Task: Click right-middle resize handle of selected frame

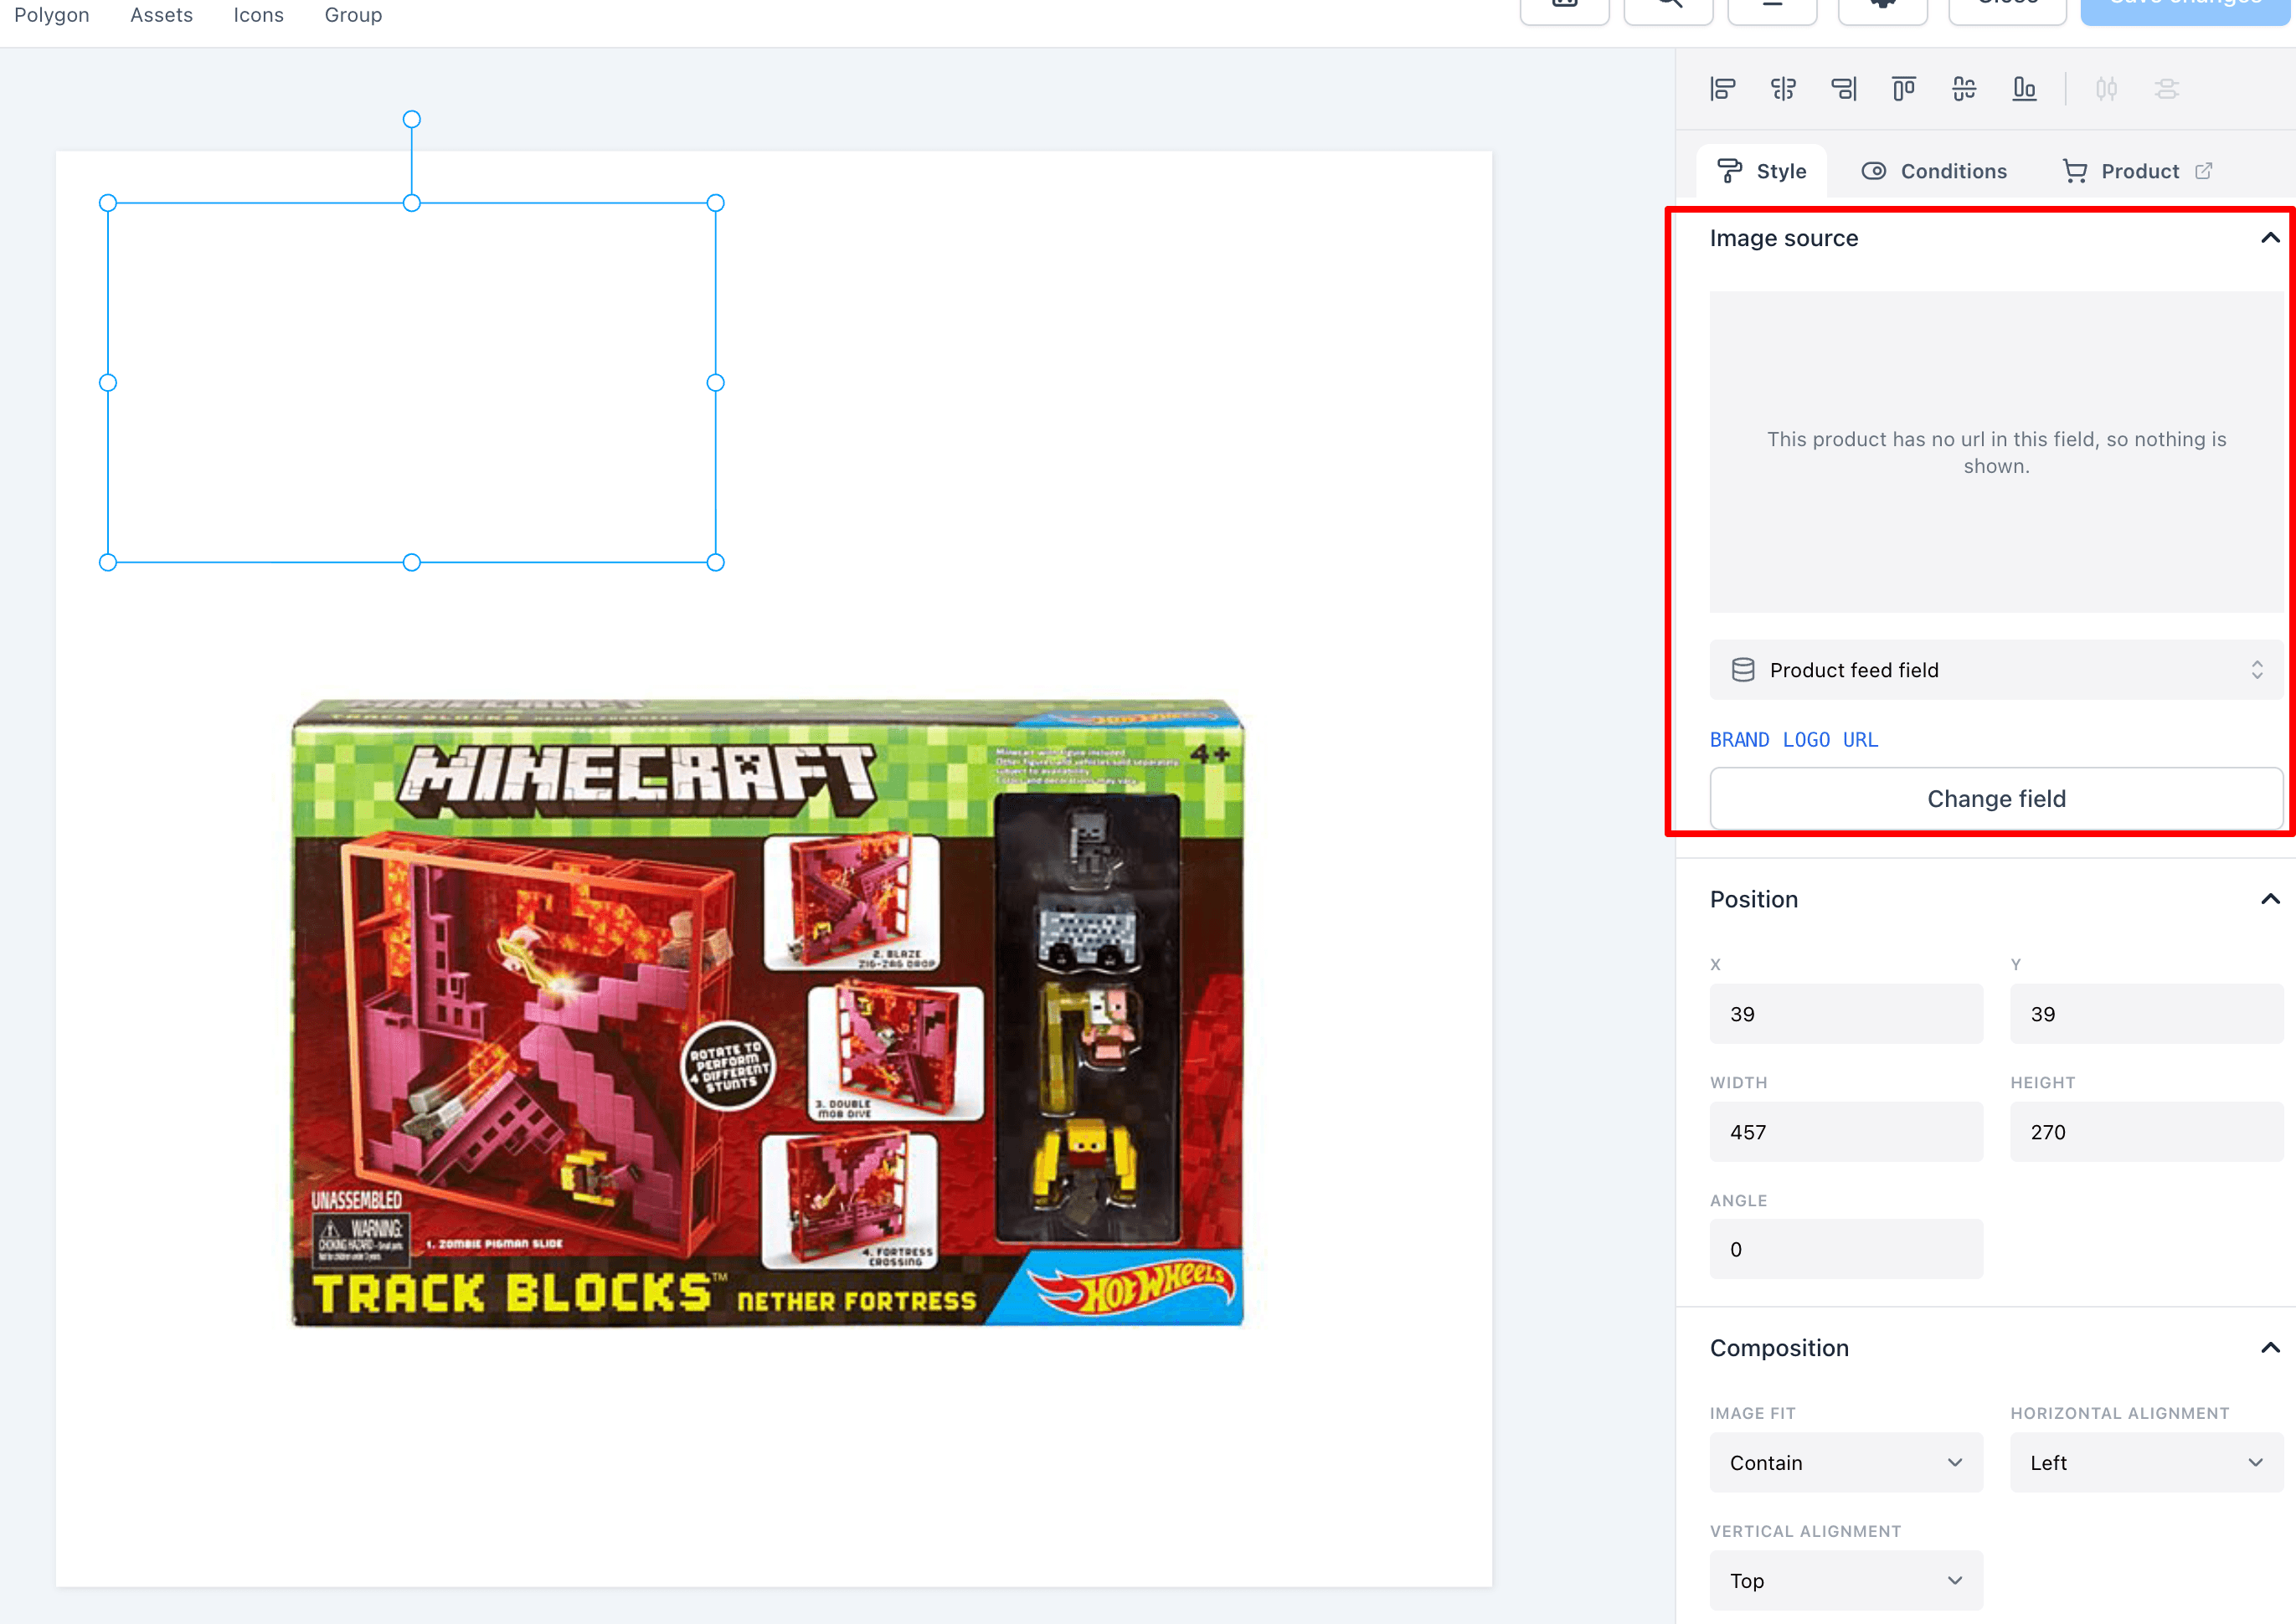Action: [715, 382]
